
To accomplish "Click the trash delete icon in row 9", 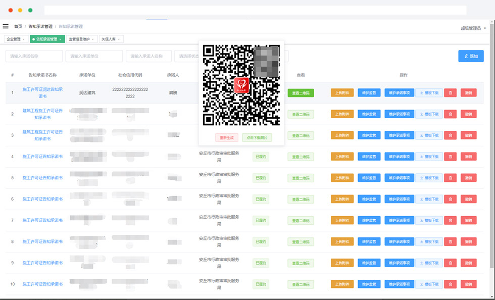I will click(x=450, y=263).
